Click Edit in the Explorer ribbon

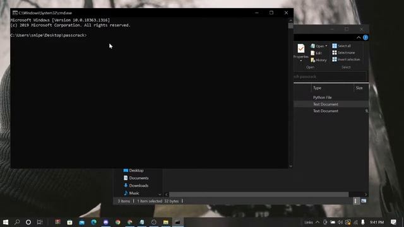[x=316, y=53]
